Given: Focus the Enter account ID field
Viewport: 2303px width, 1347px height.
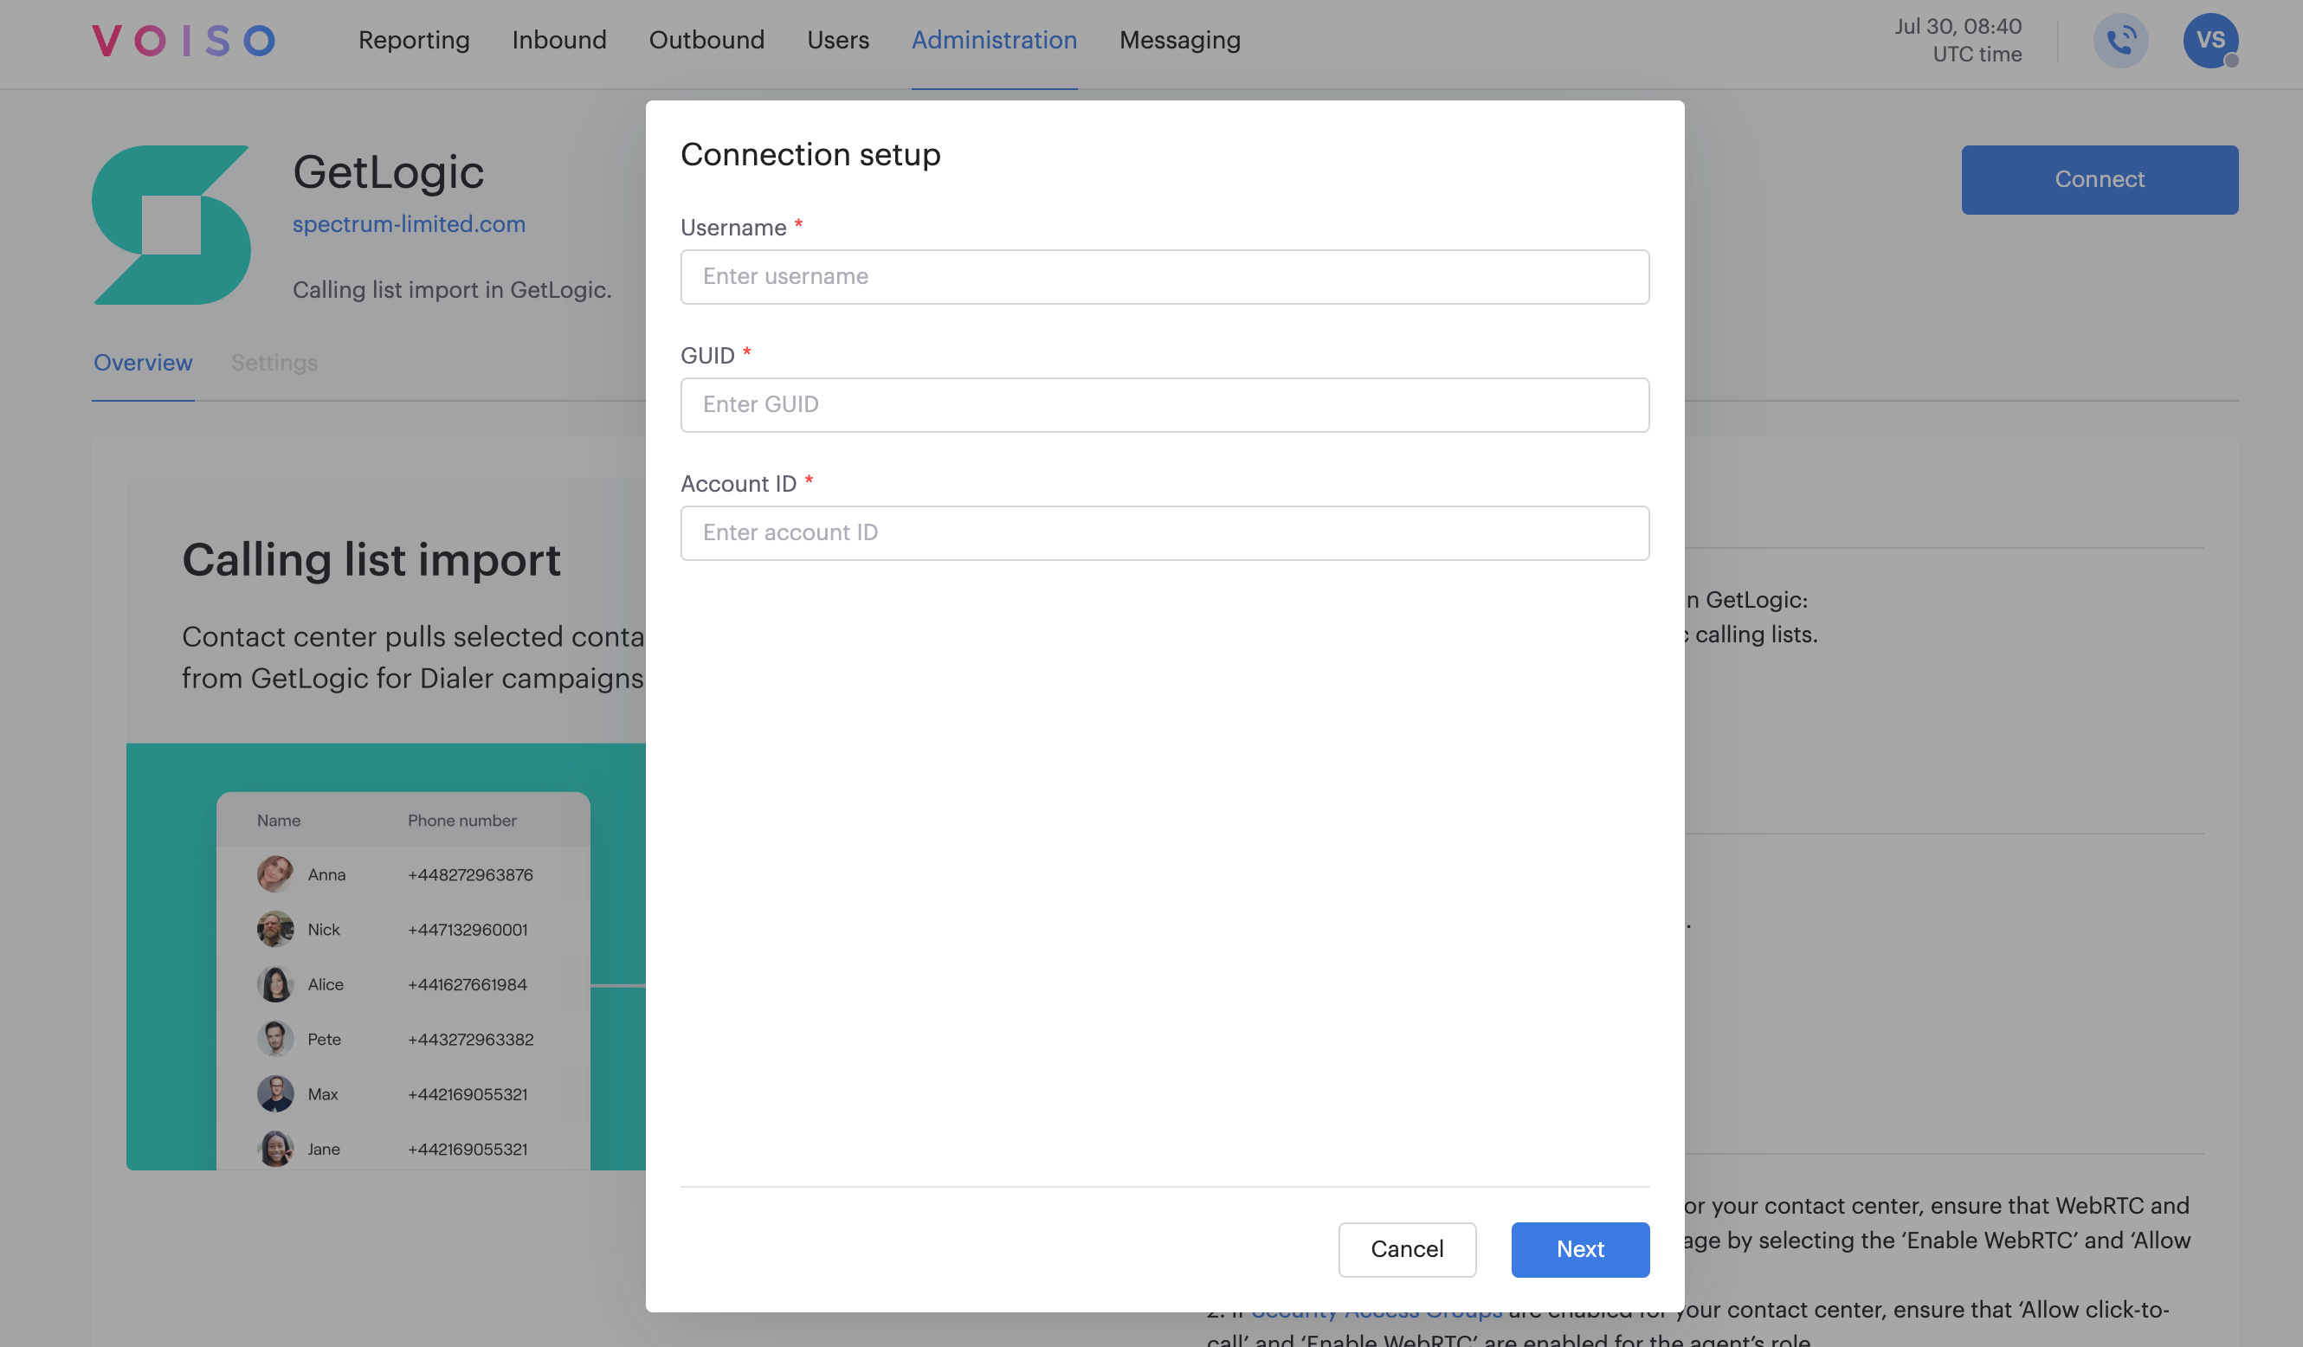Looking at the screenshot, I should pos(1164,532).
